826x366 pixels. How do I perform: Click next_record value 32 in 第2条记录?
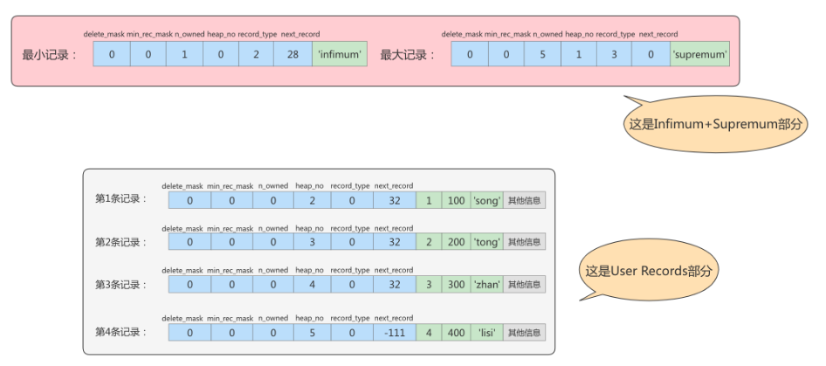(395, 242)
